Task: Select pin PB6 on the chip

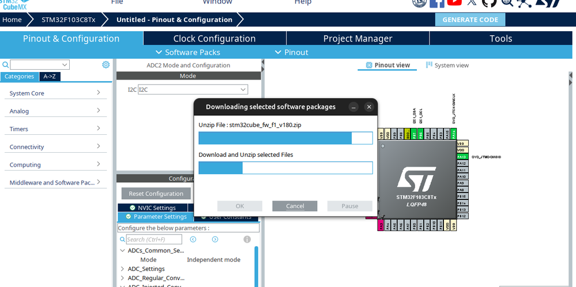Action: (x=420, y=134)
